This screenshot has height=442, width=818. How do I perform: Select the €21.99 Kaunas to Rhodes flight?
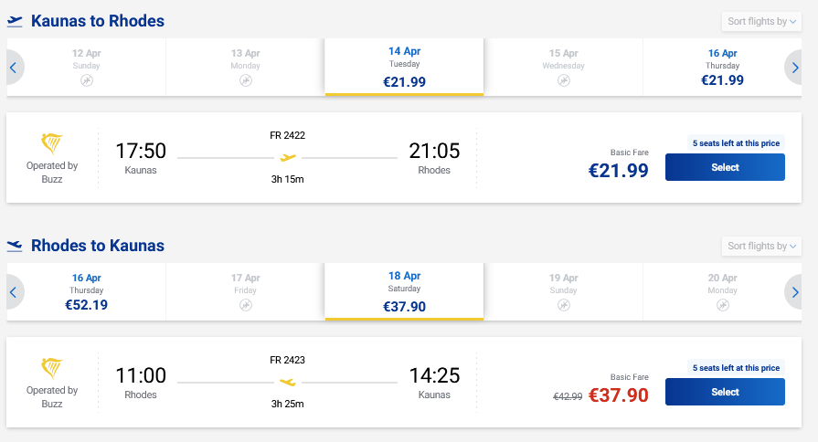(x=725, y=167)
